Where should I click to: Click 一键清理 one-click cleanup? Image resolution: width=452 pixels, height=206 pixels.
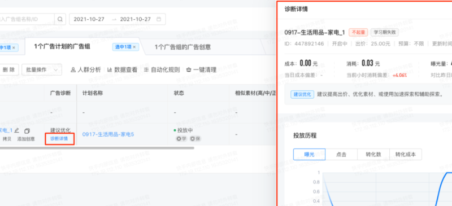tap(202, 70)
